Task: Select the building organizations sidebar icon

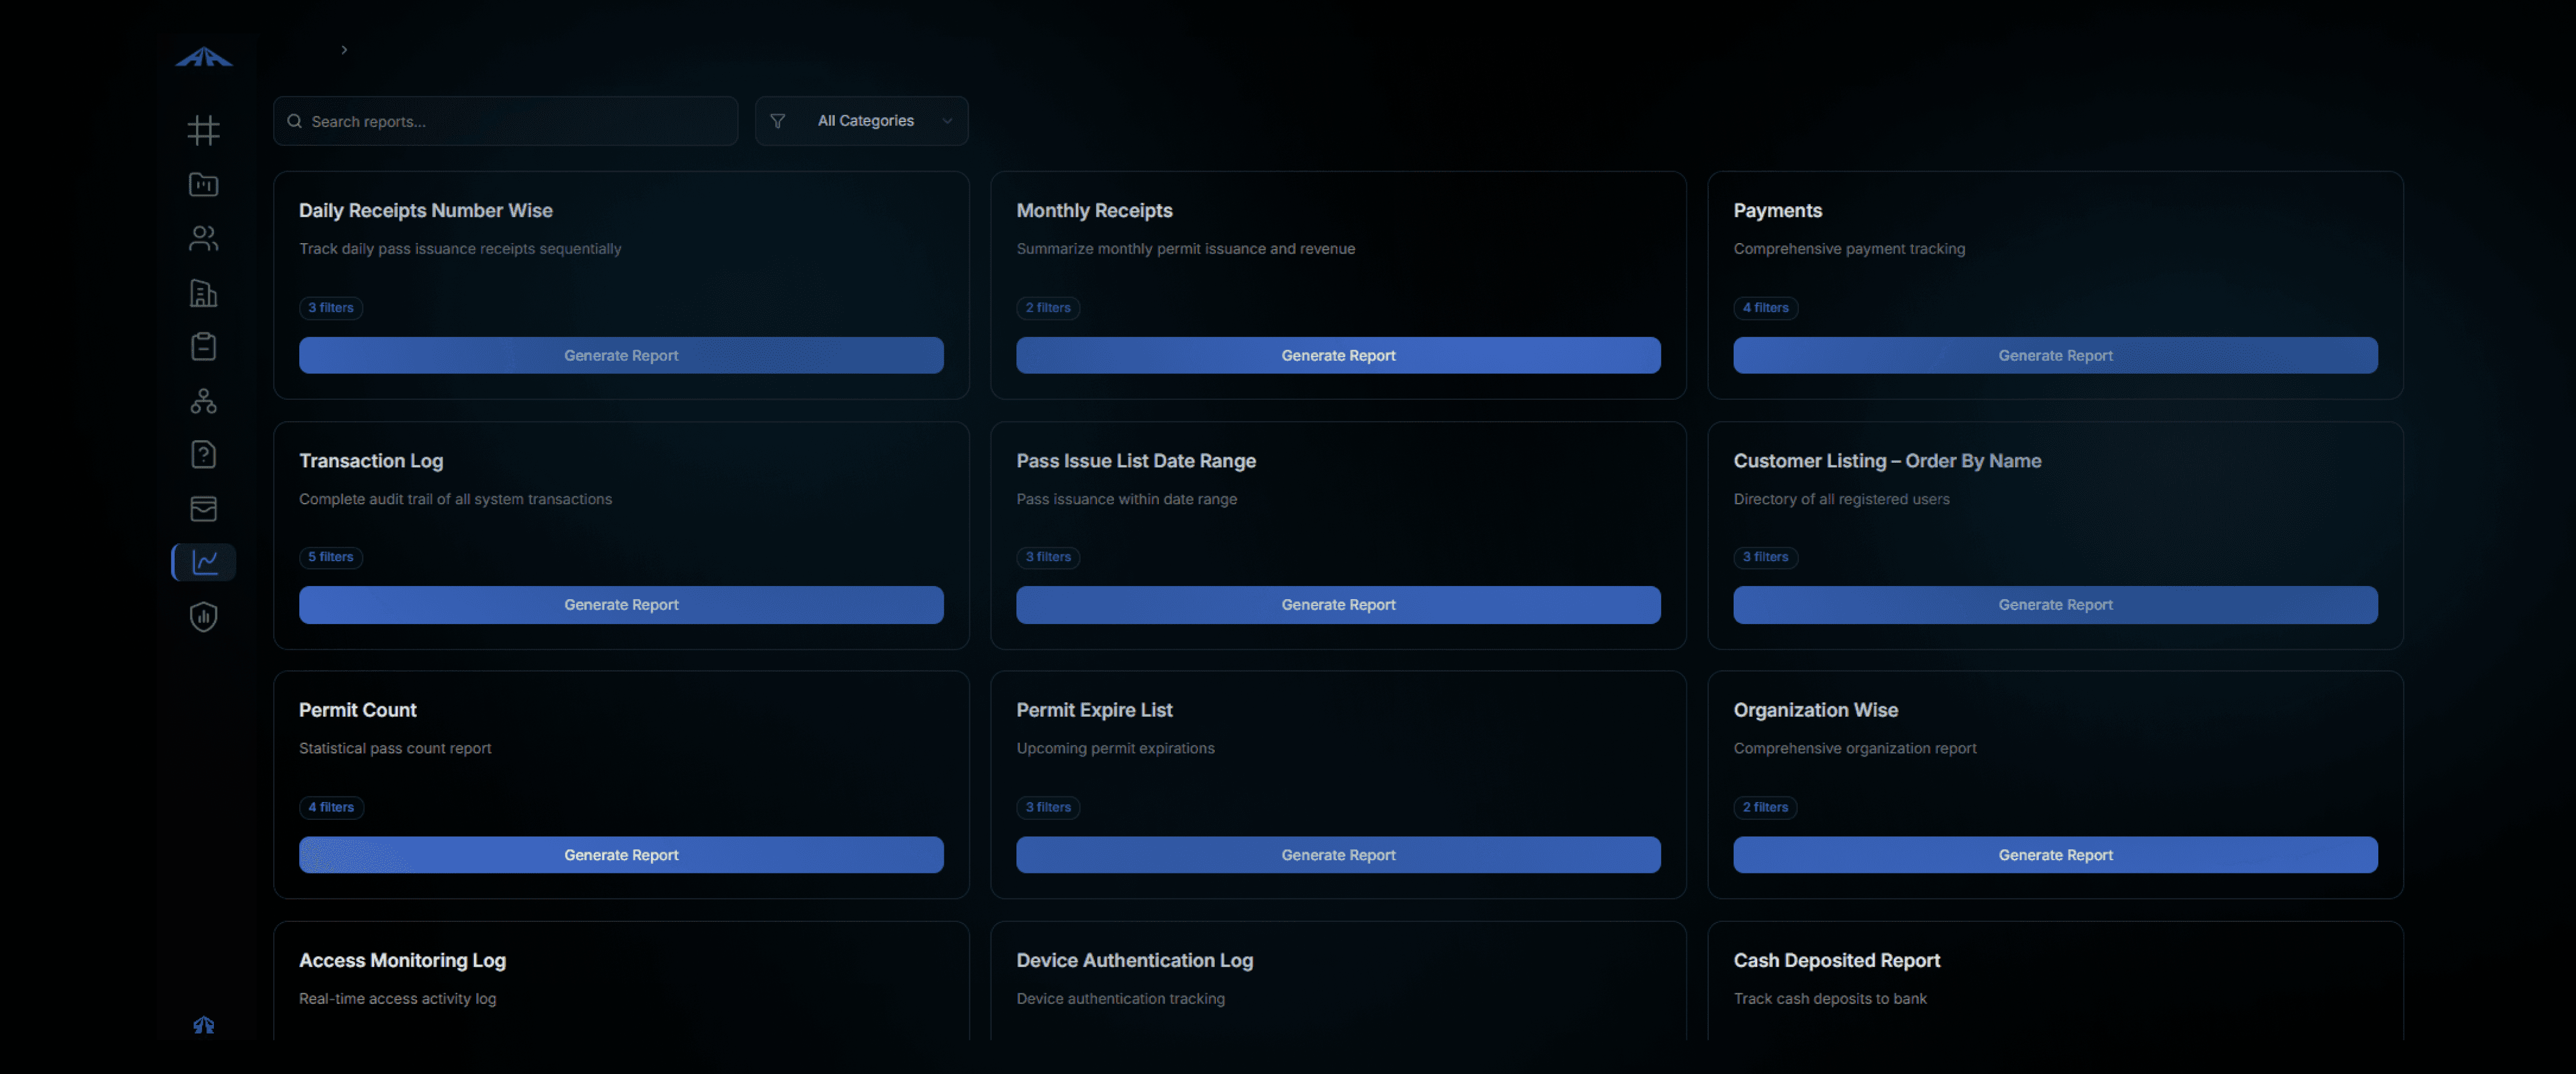Action: click(x=203, y=293)
